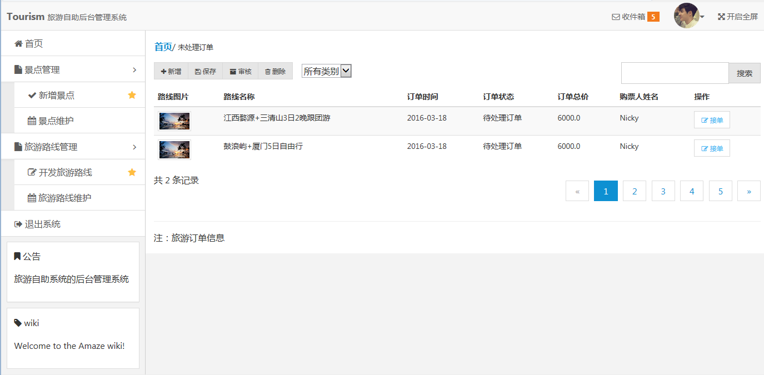Screen dimensions: 764x375
Task: Click the home icon beside 首页 in sidebar
Action: 18,43
